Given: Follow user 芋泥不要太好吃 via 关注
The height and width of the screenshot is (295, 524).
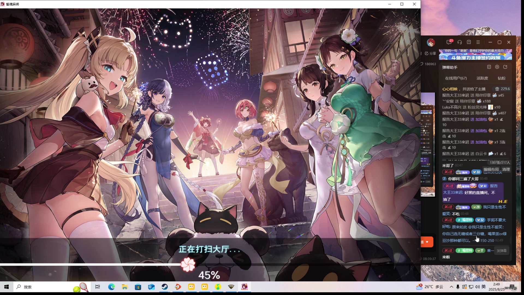Looking at the screenshot, I should coord(448,220).
